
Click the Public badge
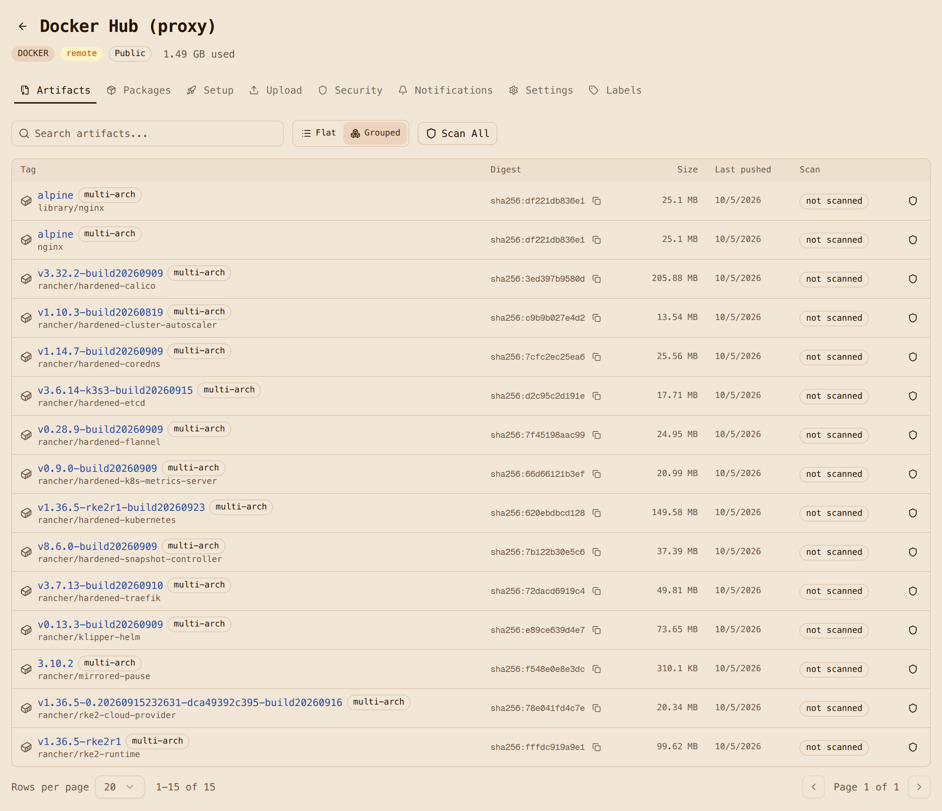pos(130,54)
